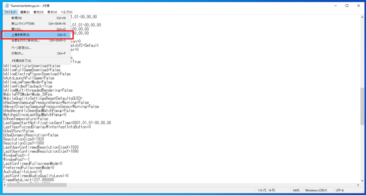Image resolution: width=366 pixels, height=195 pixels.
Task: Select 名前を付けて保存(A)... menu entry
Action: [x=37, y=40]
